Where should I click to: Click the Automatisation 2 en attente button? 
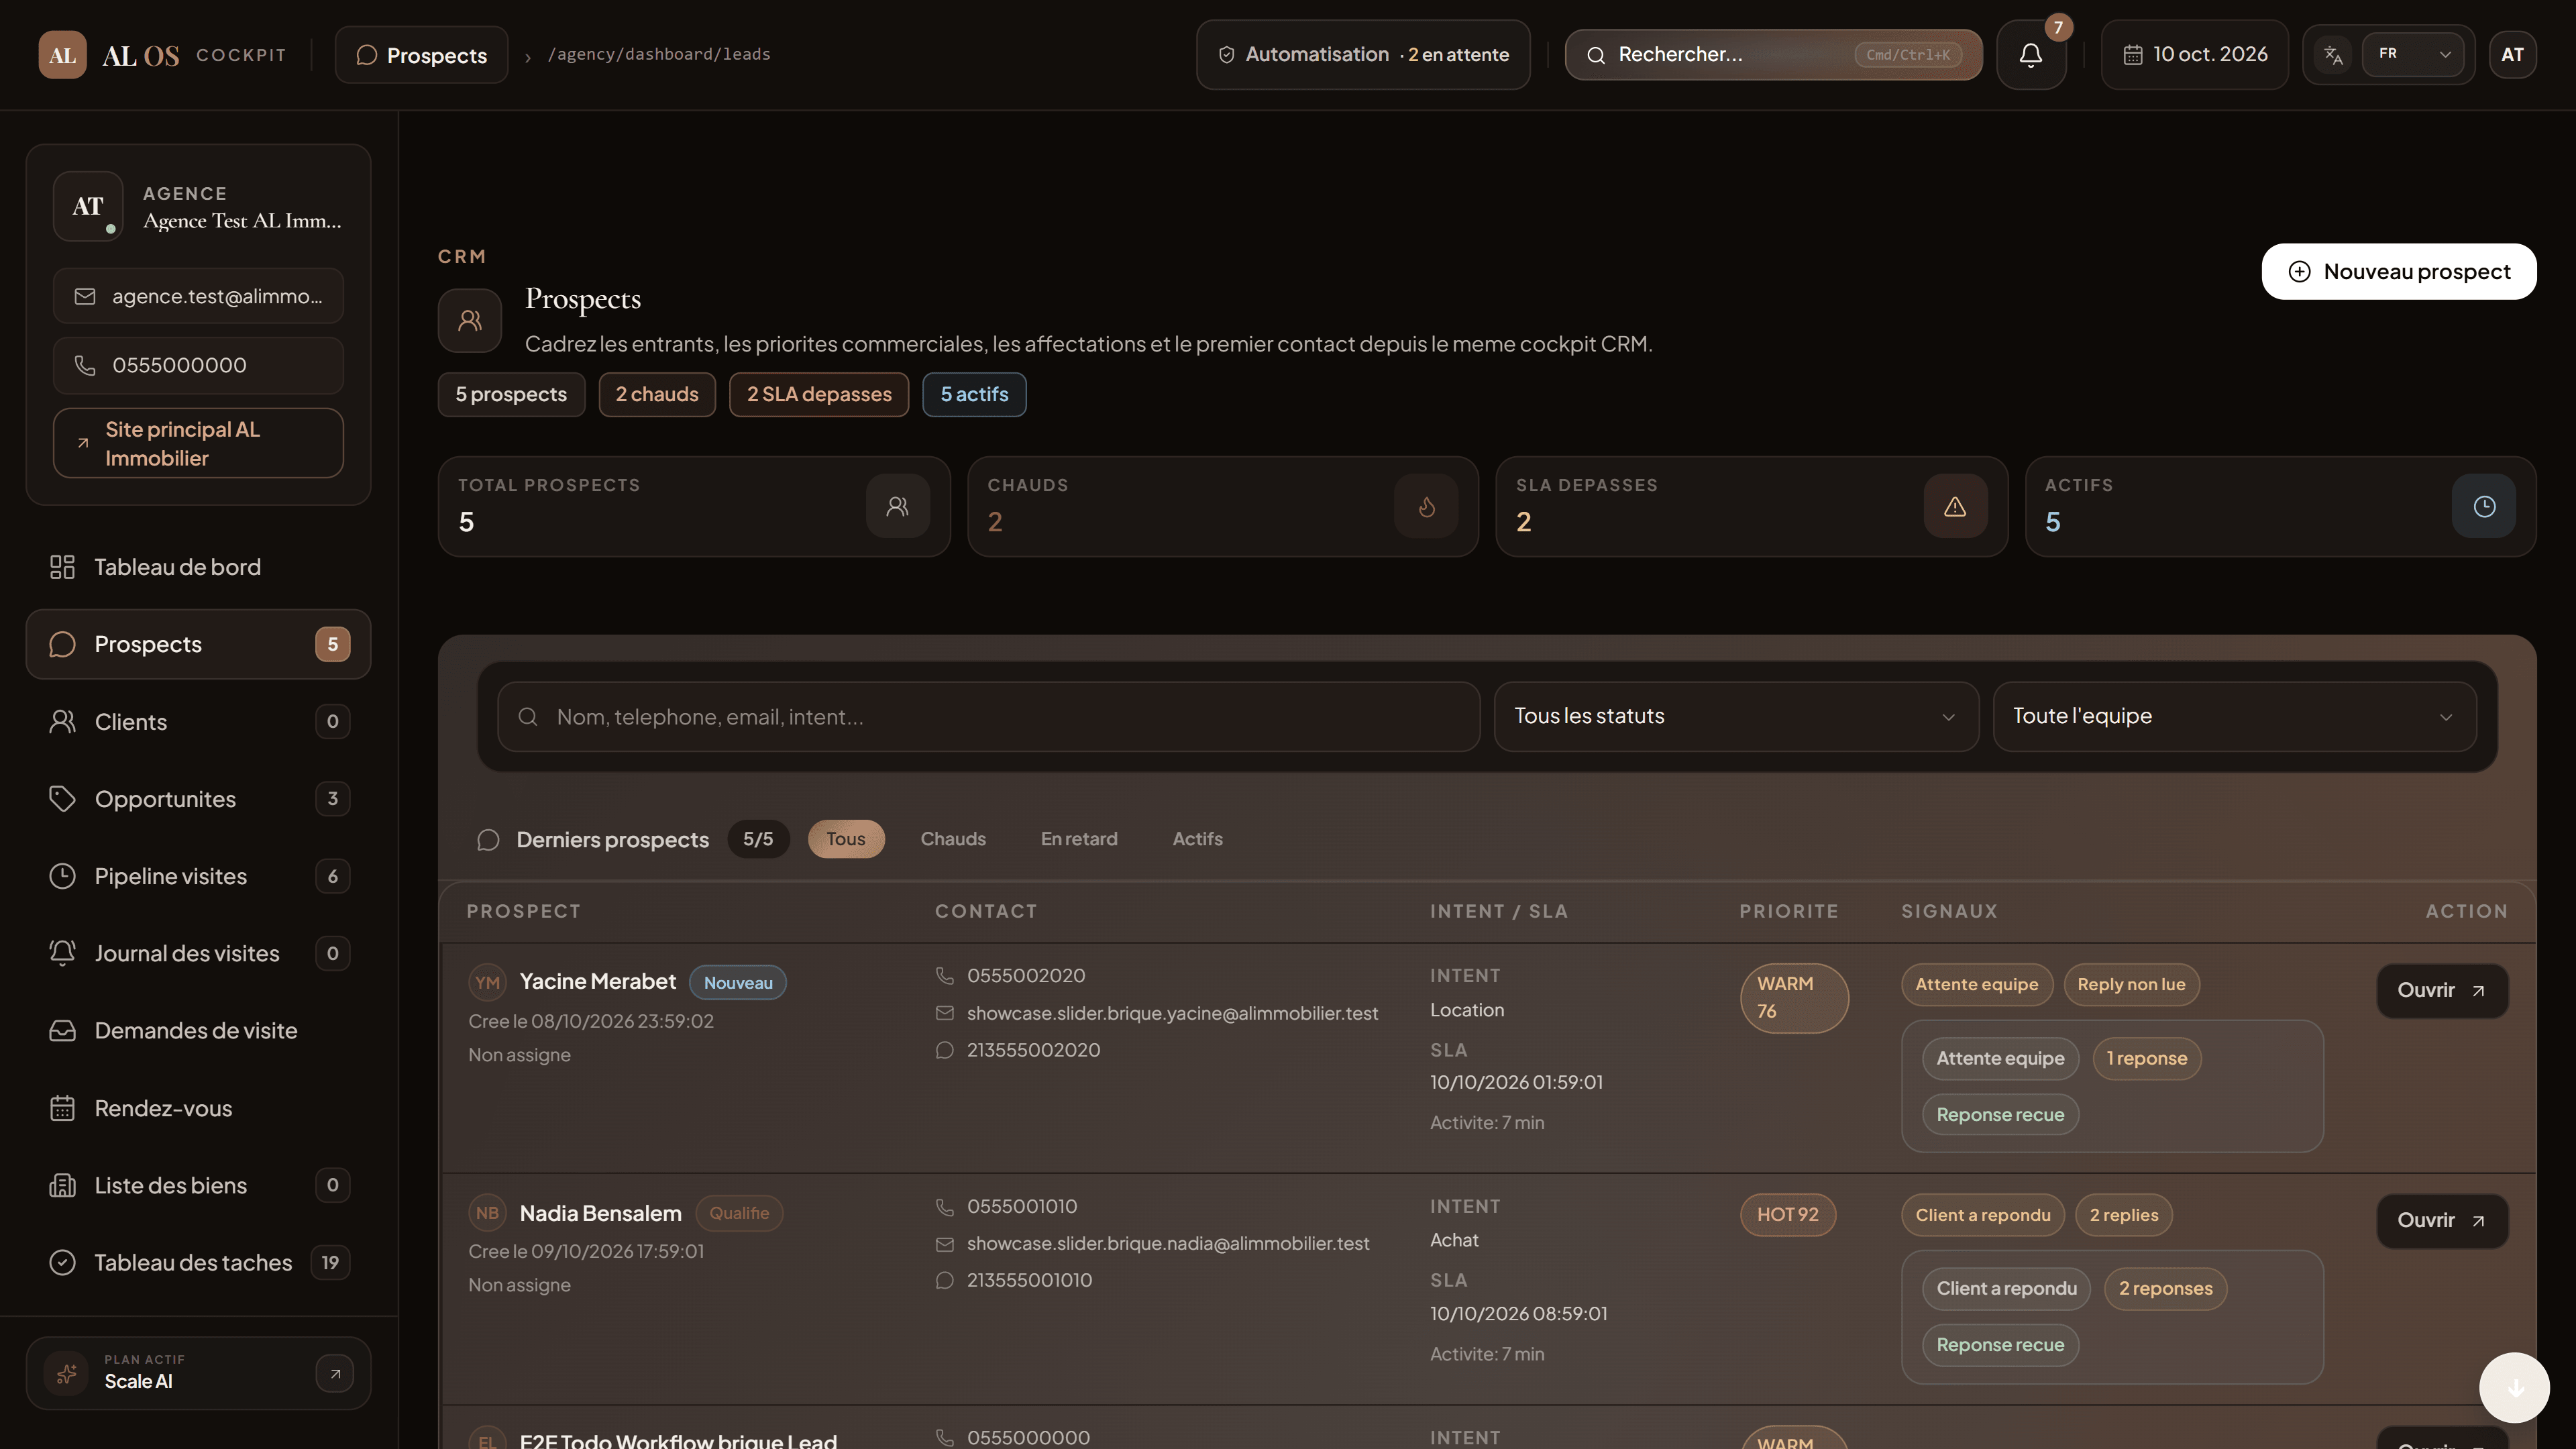(1363, 55)
